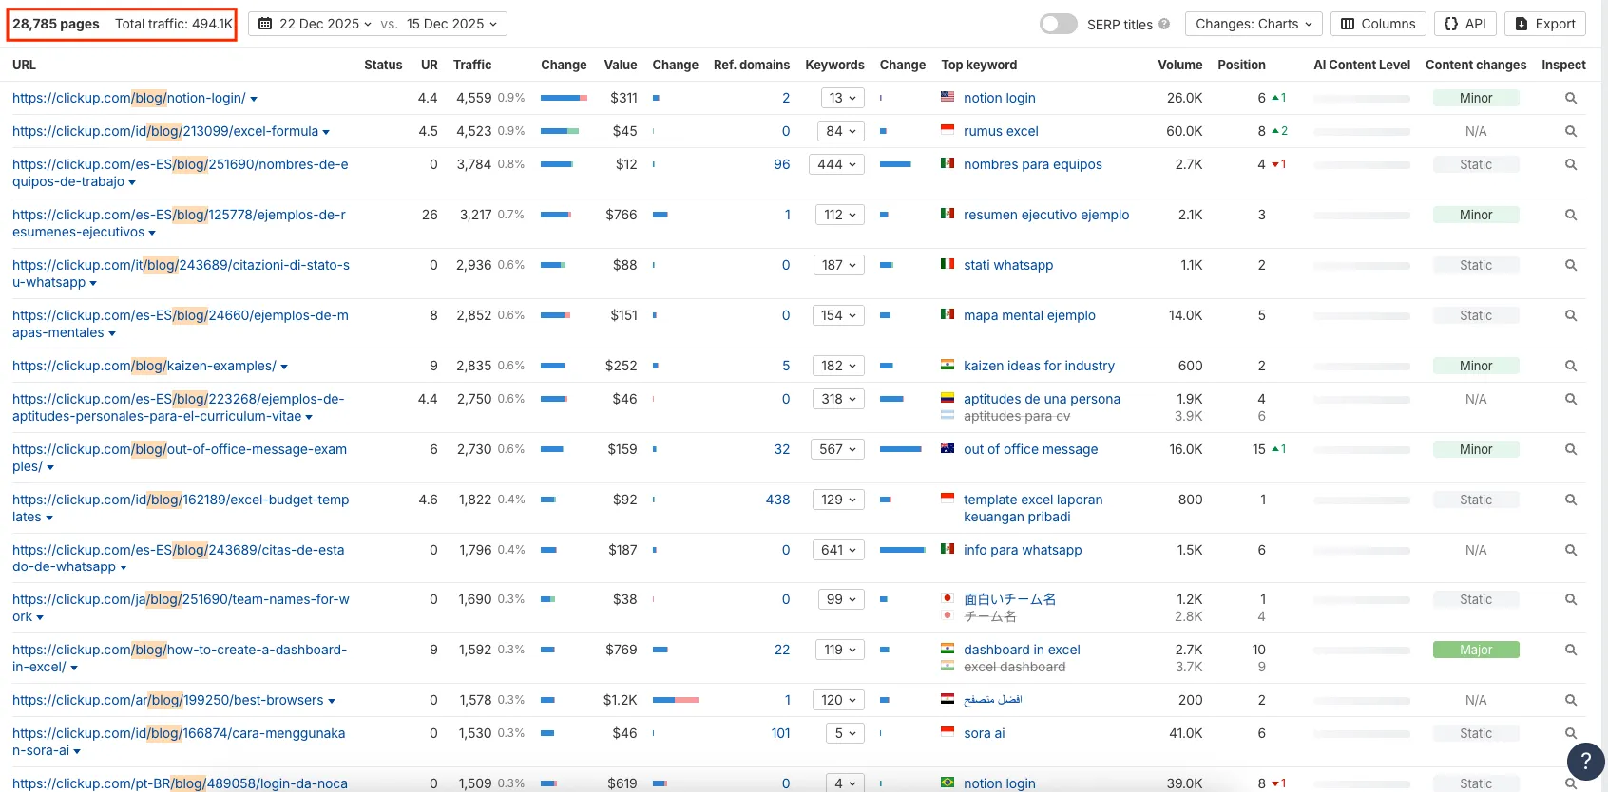
Task: Sort by the Traffic column header
Action: coord(472,65)
